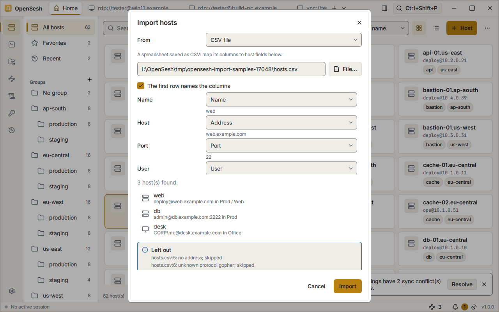Switch to the Home tab
The width and height of the screenshot is (499, 312).
click(x=65, y=8)
